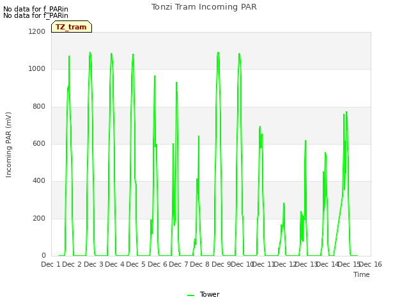
Task: Click the 800 y-axis tick label
Action: tap(39, 107)
